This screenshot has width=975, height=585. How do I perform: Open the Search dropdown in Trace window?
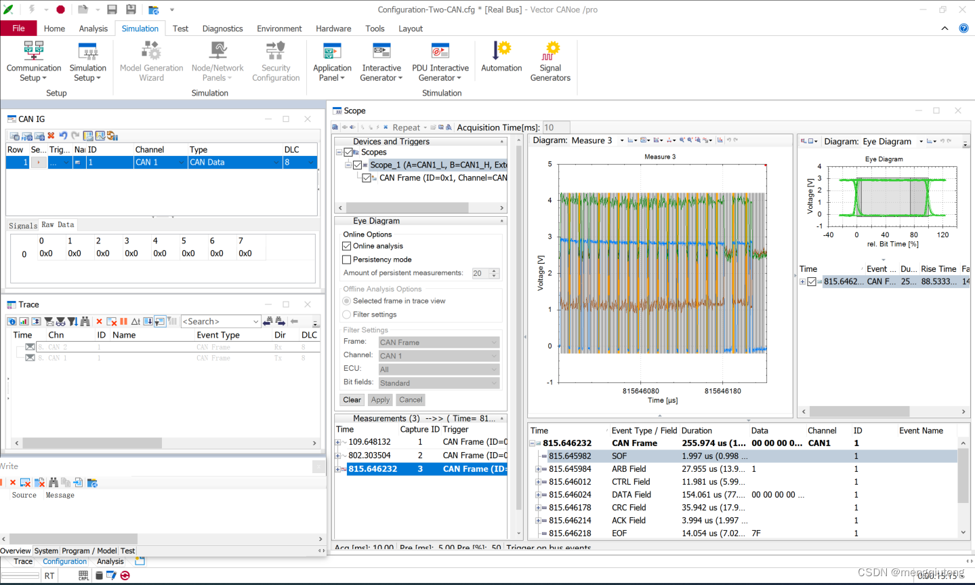pos(255,322)
